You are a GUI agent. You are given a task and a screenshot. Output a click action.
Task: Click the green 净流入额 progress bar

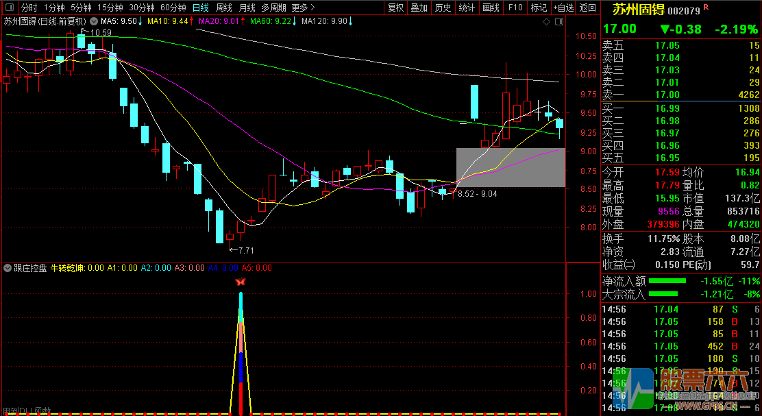(667, 281)
